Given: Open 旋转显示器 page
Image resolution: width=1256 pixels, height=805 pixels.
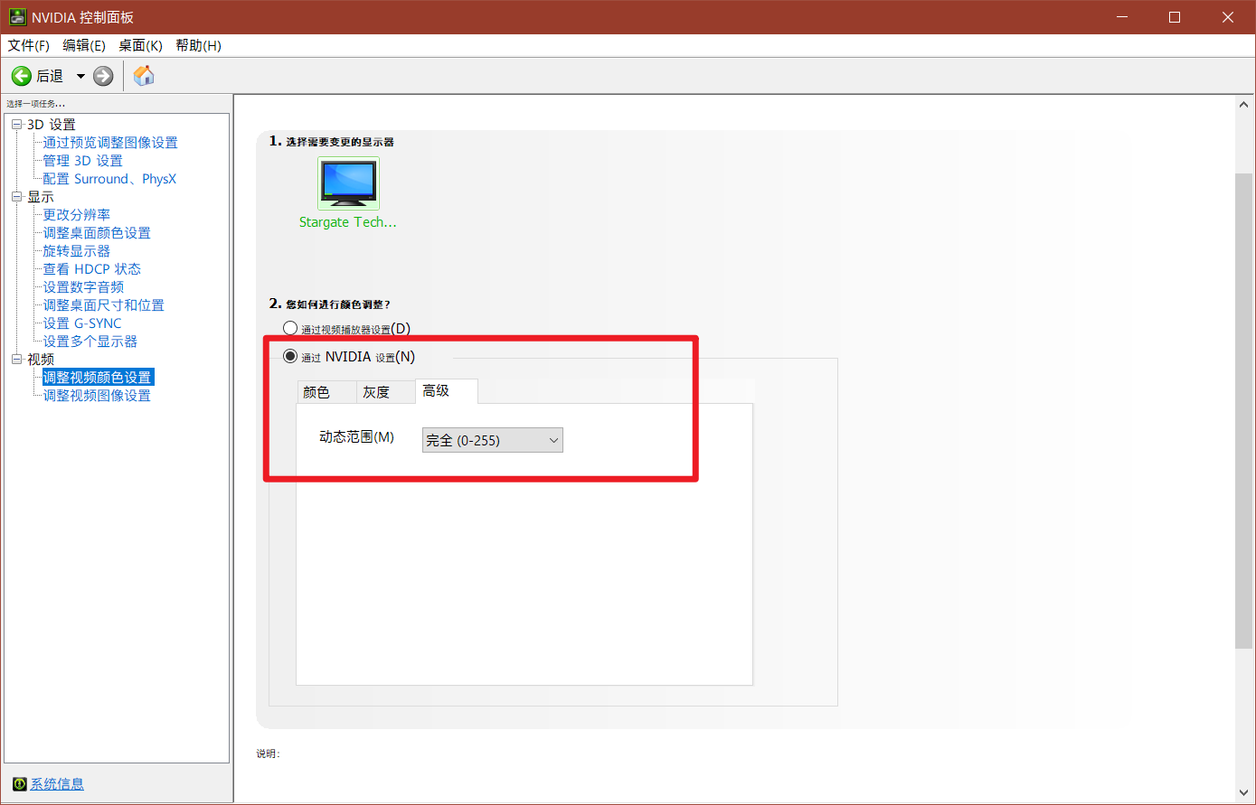Looking at the screenshot, I should 77,251.
